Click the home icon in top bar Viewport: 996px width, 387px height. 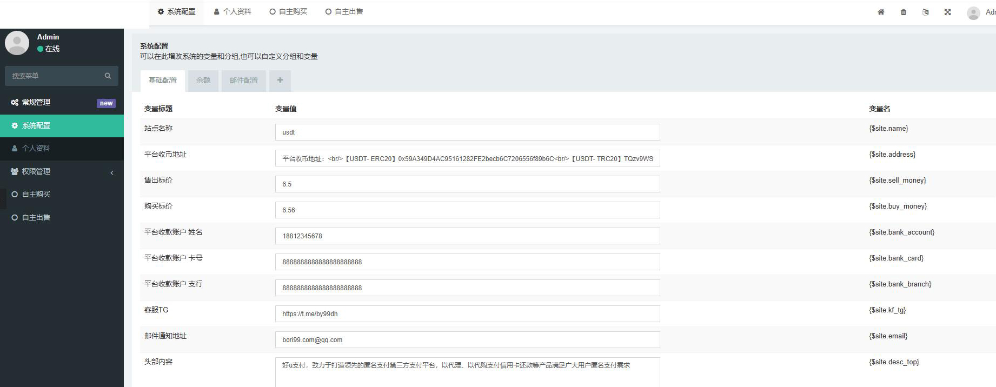pyautogui.click(x=881, y=12)
